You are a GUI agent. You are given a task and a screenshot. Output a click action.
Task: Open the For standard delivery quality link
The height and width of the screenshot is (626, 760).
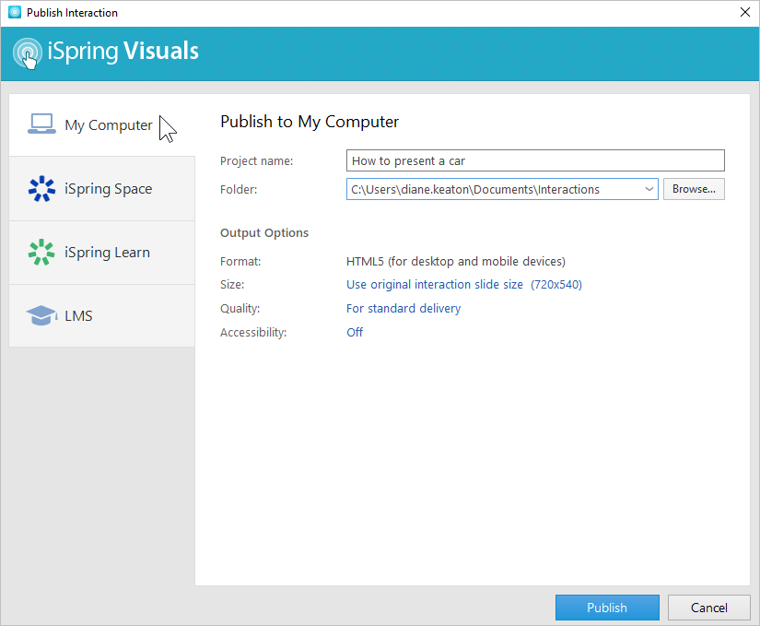click(x=403, y=309)
